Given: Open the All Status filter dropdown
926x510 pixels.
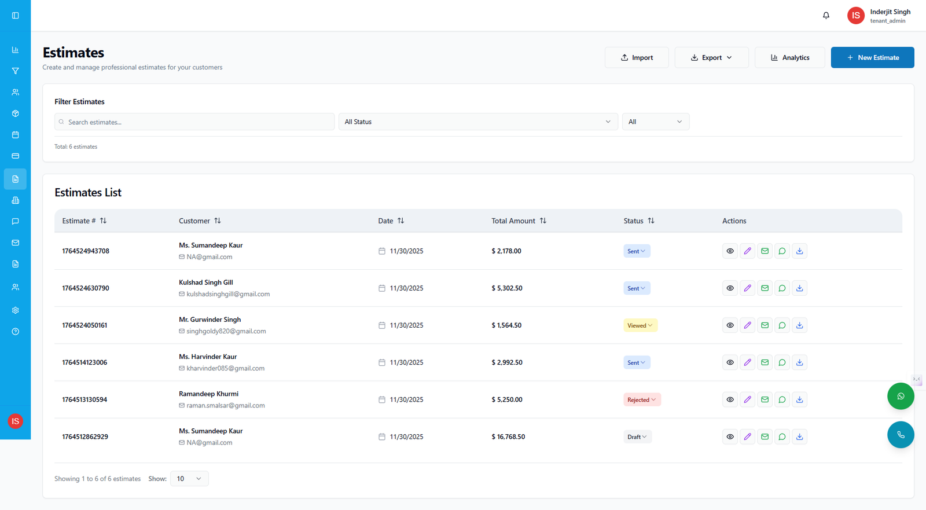Looking at the screenshot, I should 477,122.
